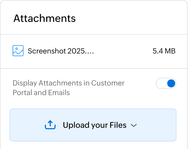
Task: Open the Screenshot 2025 attachment thumbnail icon
Action: pos(18,51)
